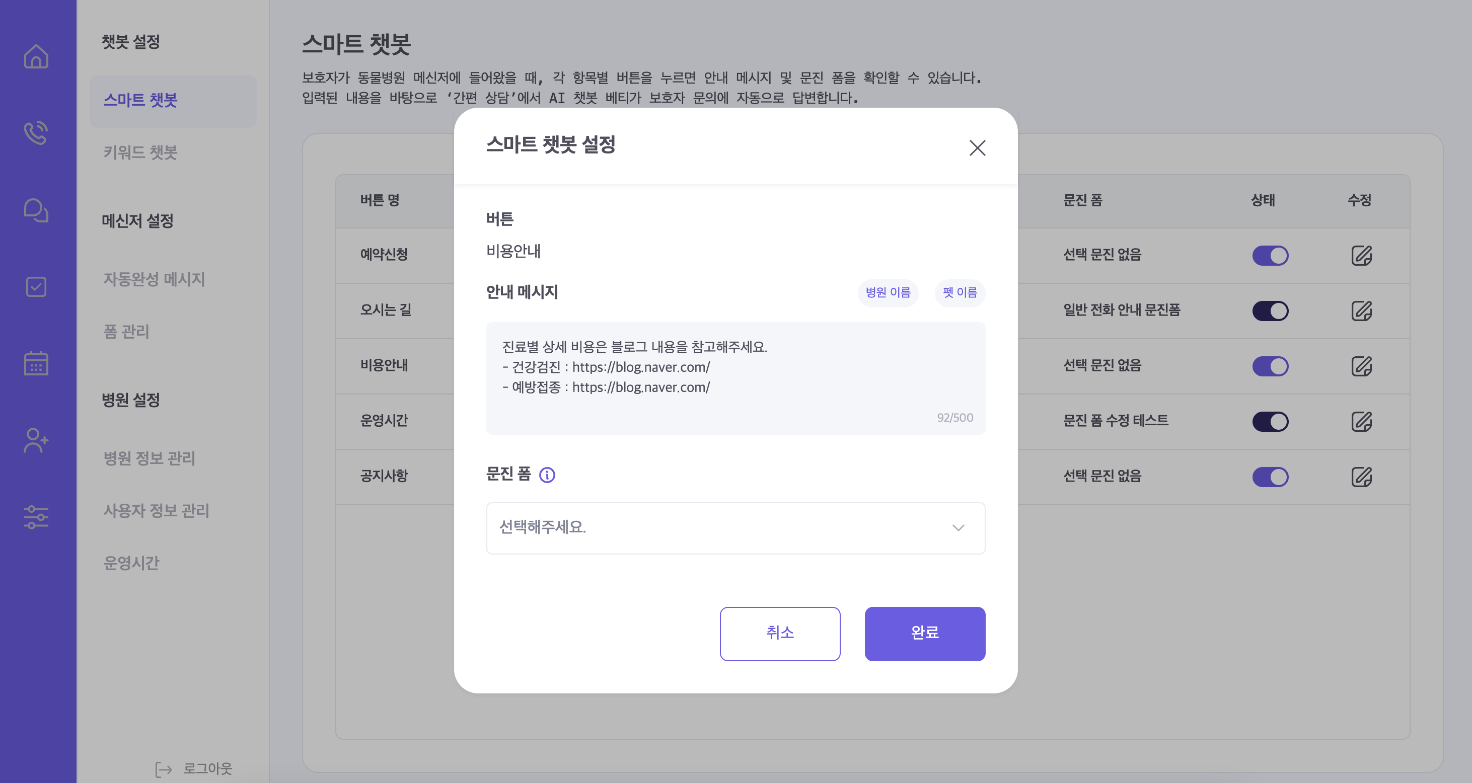Click edit icon for 예약신청 row

(x=1361, y=255)
